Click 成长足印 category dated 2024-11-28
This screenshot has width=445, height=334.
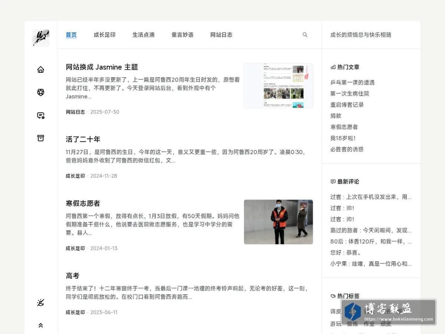tap(75, 176)
